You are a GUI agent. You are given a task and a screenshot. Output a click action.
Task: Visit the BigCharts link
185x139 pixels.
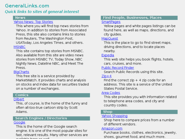click(21, 72)
